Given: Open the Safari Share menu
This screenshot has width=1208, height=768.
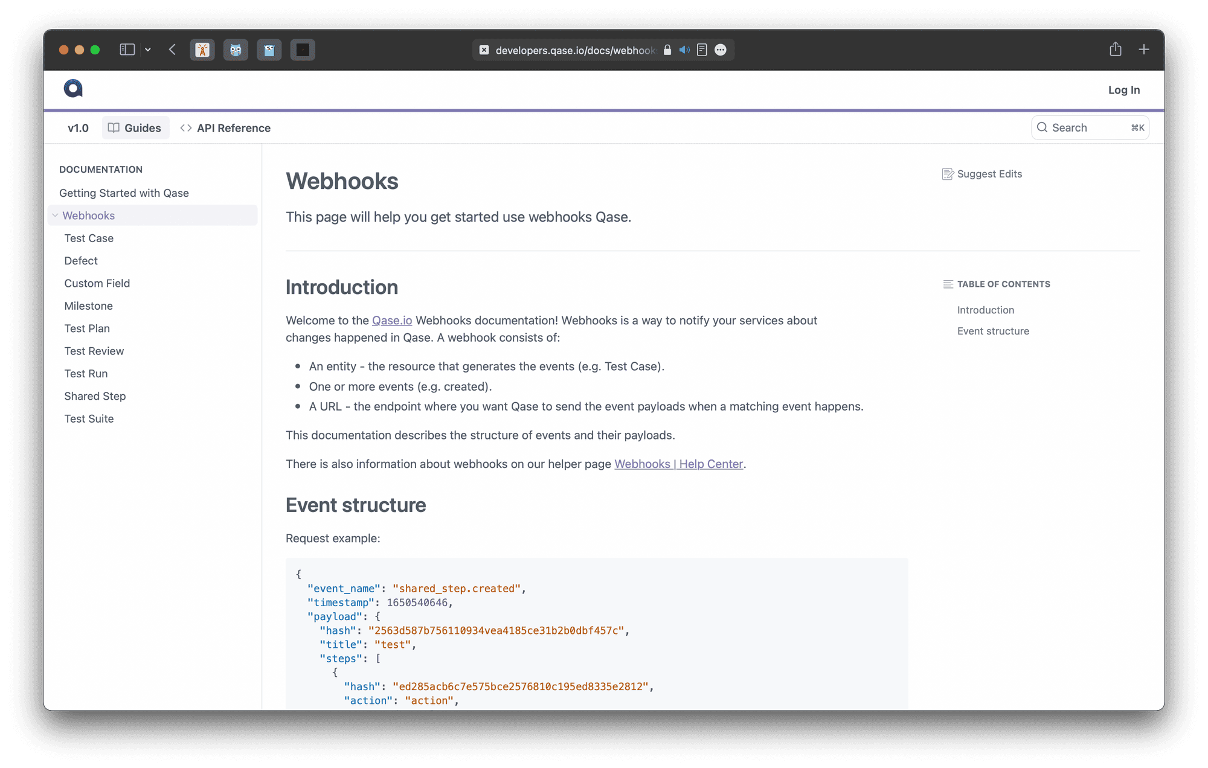Looking at the screenshot, I should pos(1116,49).
